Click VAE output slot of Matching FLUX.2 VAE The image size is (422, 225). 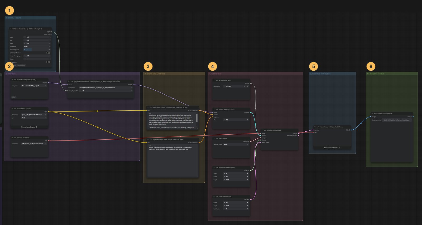[48, 141]
